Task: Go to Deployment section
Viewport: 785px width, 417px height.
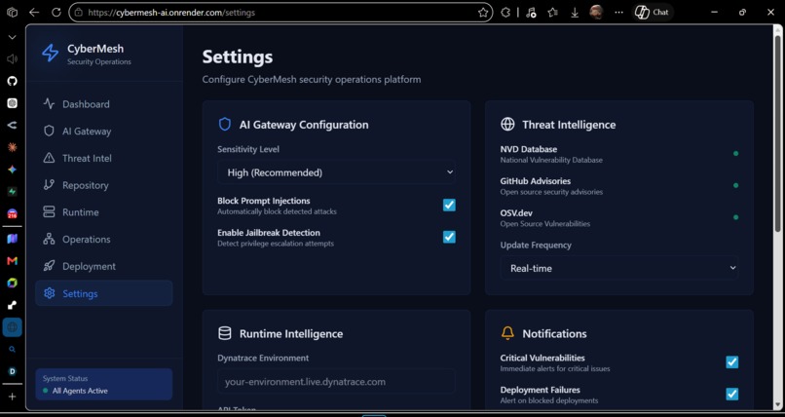Action: [x=104, y=266]
